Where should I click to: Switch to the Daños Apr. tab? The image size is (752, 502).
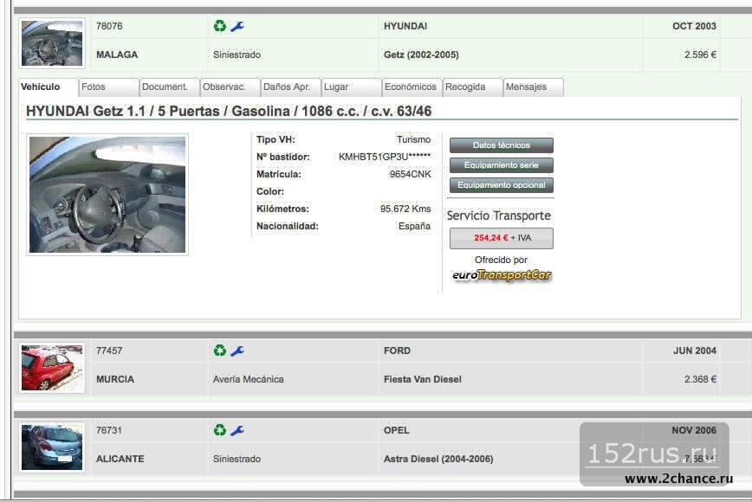pyautogui.click(x=290, y=87)
